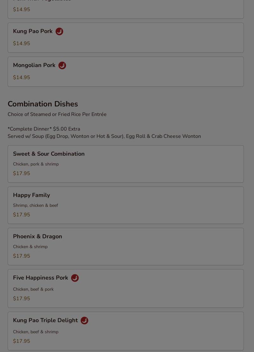The width and height of the screenshot is (254, 352).
Task: Click the $17.95 price under Happy Family
Action: [x=22, y=215]
